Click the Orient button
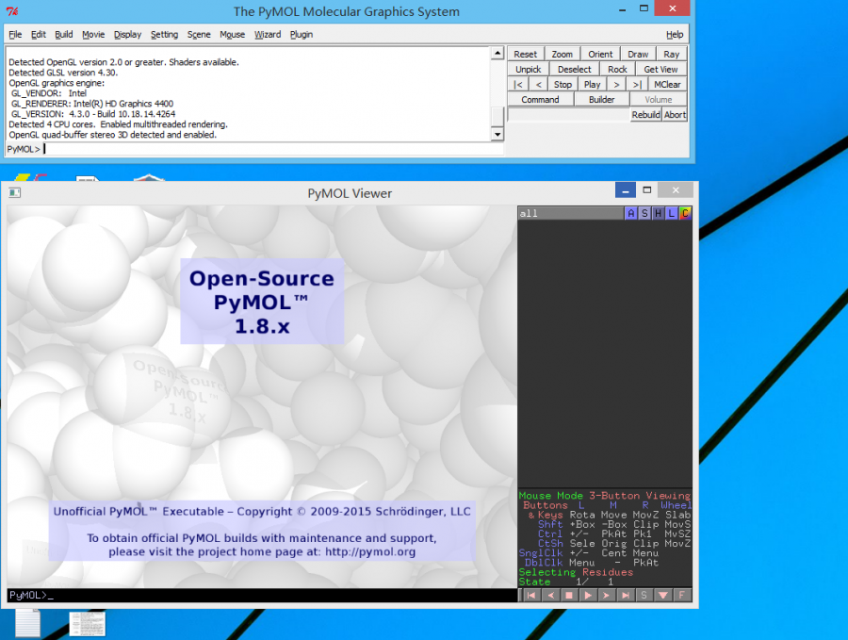848x640 pixels. pyautogui.click(x=600, y=54)
